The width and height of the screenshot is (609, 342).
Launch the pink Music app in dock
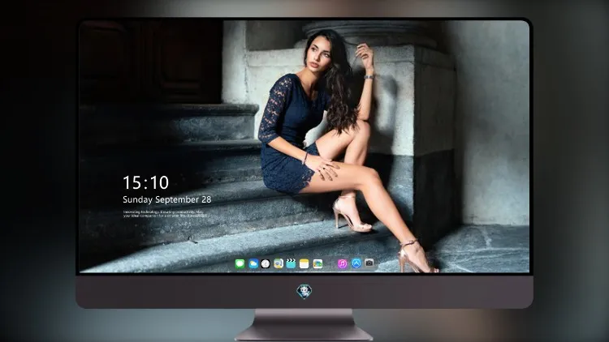click(x=342, y=264)
